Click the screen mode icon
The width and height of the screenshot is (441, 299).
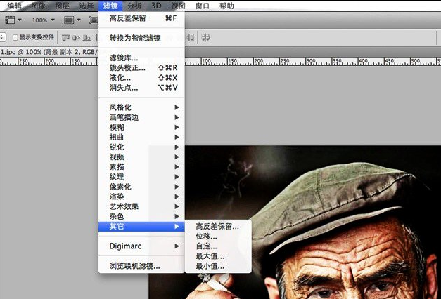click(94, 20)
